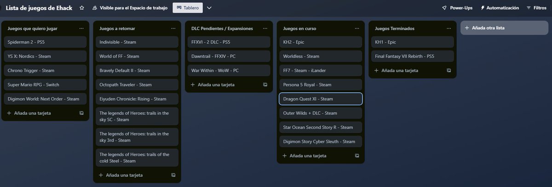Open Filtros panel
The height and width of the screenshot is (187, 552).
point(536,8)
